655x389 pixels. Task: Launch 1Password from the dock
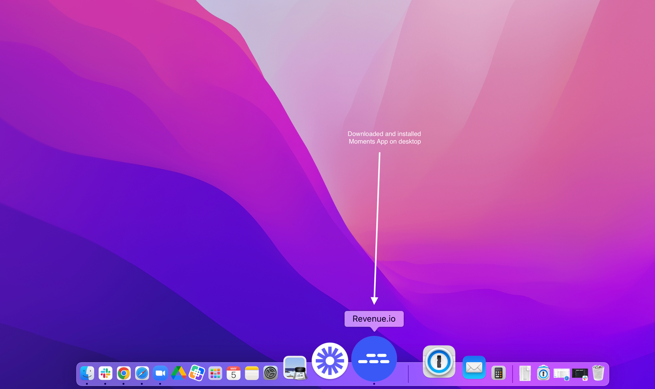(439, 362)
